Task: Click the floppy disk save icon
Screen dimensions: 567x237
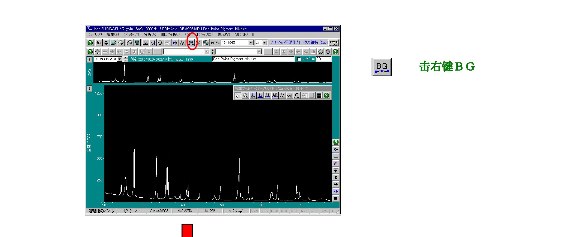Action: click(137, 43)
